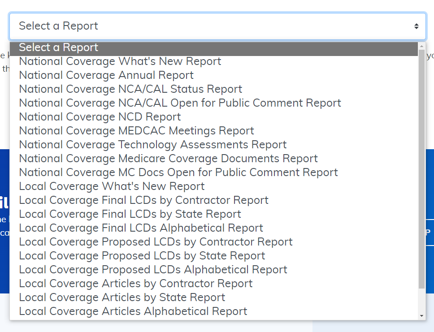Choose Proposed LCDs Alphabetical Report
The height and width of the screenshot is (332, 434).
[153, 270]
